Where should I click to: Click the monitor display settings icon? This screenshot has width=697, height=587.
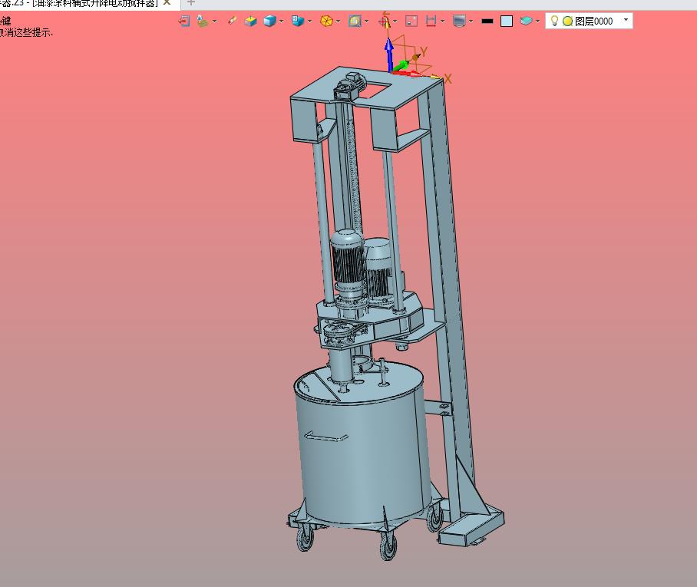coord(459,21)
